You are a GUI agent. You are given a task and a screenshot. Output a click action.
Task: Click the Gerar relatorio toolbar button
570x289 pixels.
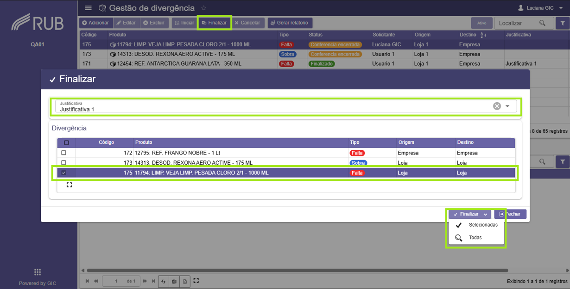290,23
